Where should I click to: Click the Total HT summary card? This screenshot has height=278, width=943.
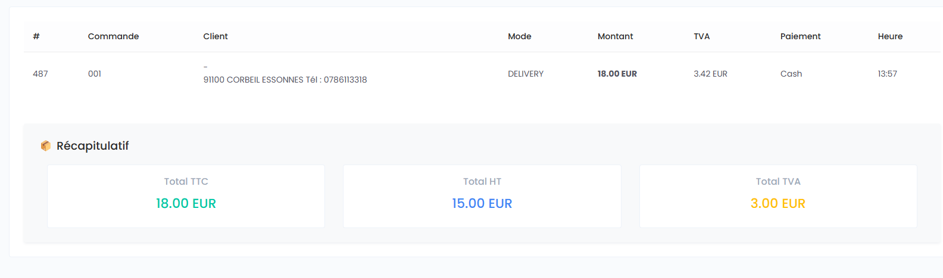point(482,196)
